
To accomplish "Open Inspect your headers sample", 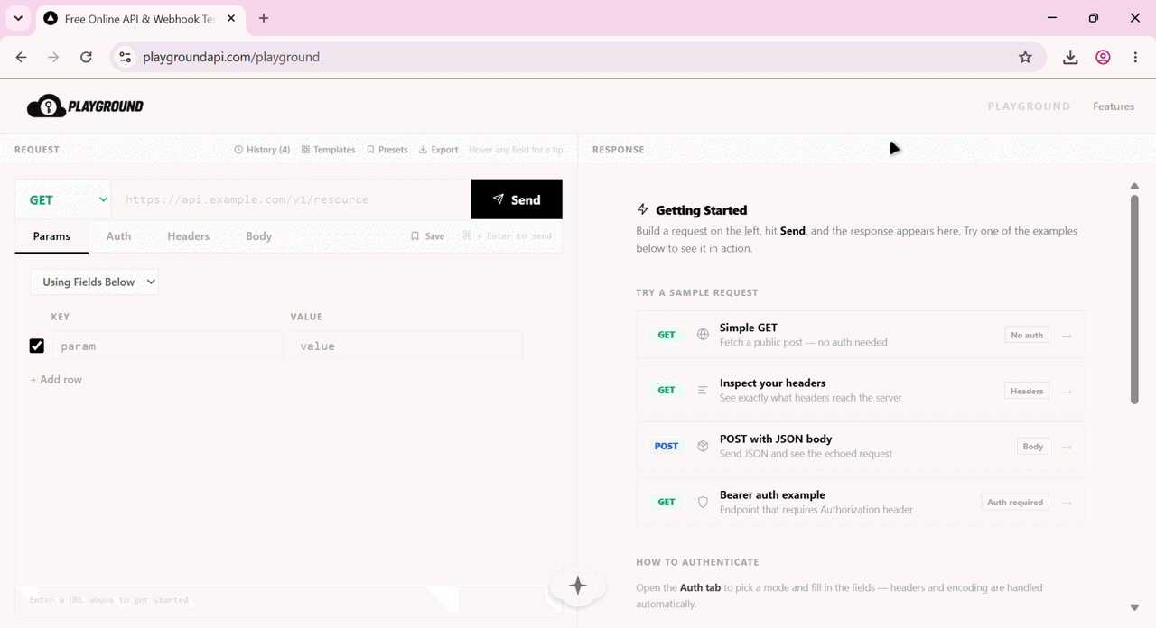I will click(860, 391).
